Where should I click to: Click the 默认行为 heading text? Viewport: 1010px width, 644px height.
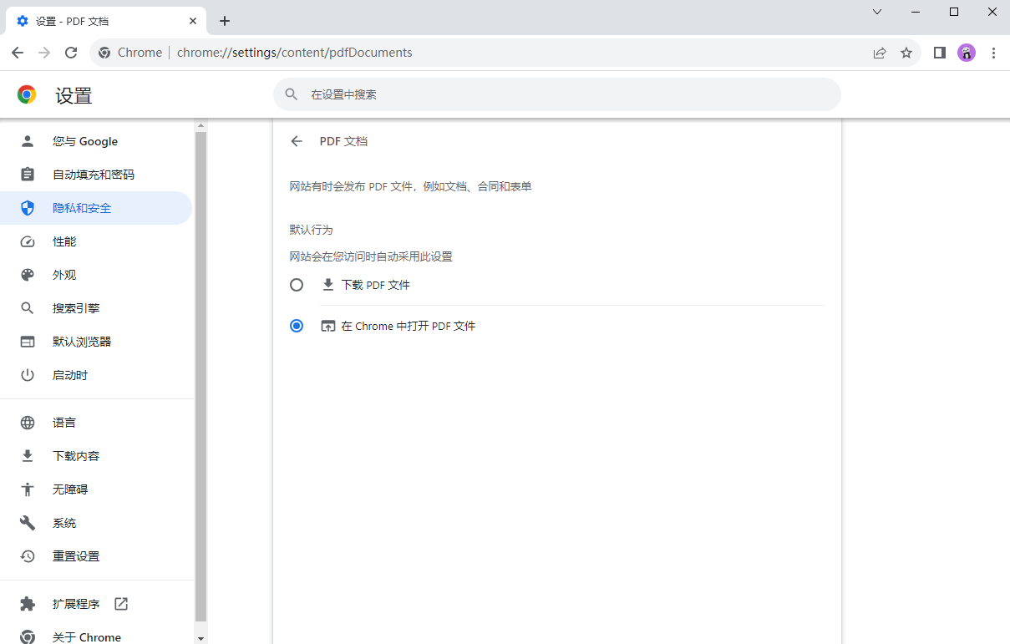point(312,230)
